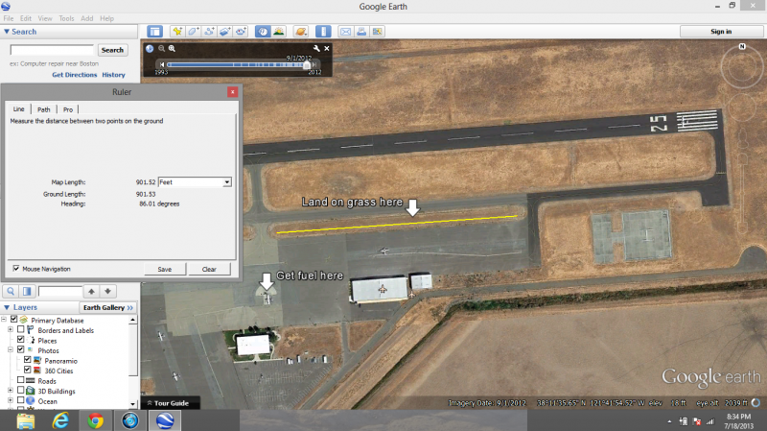This screenshot has height=431, width=767.
Task: Expand the Borders and Labels tree node
Action: point(10,329)
